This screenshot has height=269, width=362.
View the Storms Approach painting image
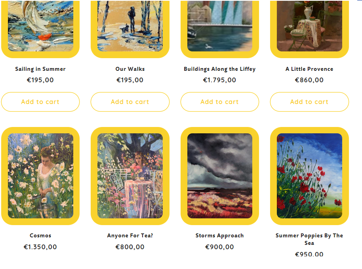click(220, 176)
